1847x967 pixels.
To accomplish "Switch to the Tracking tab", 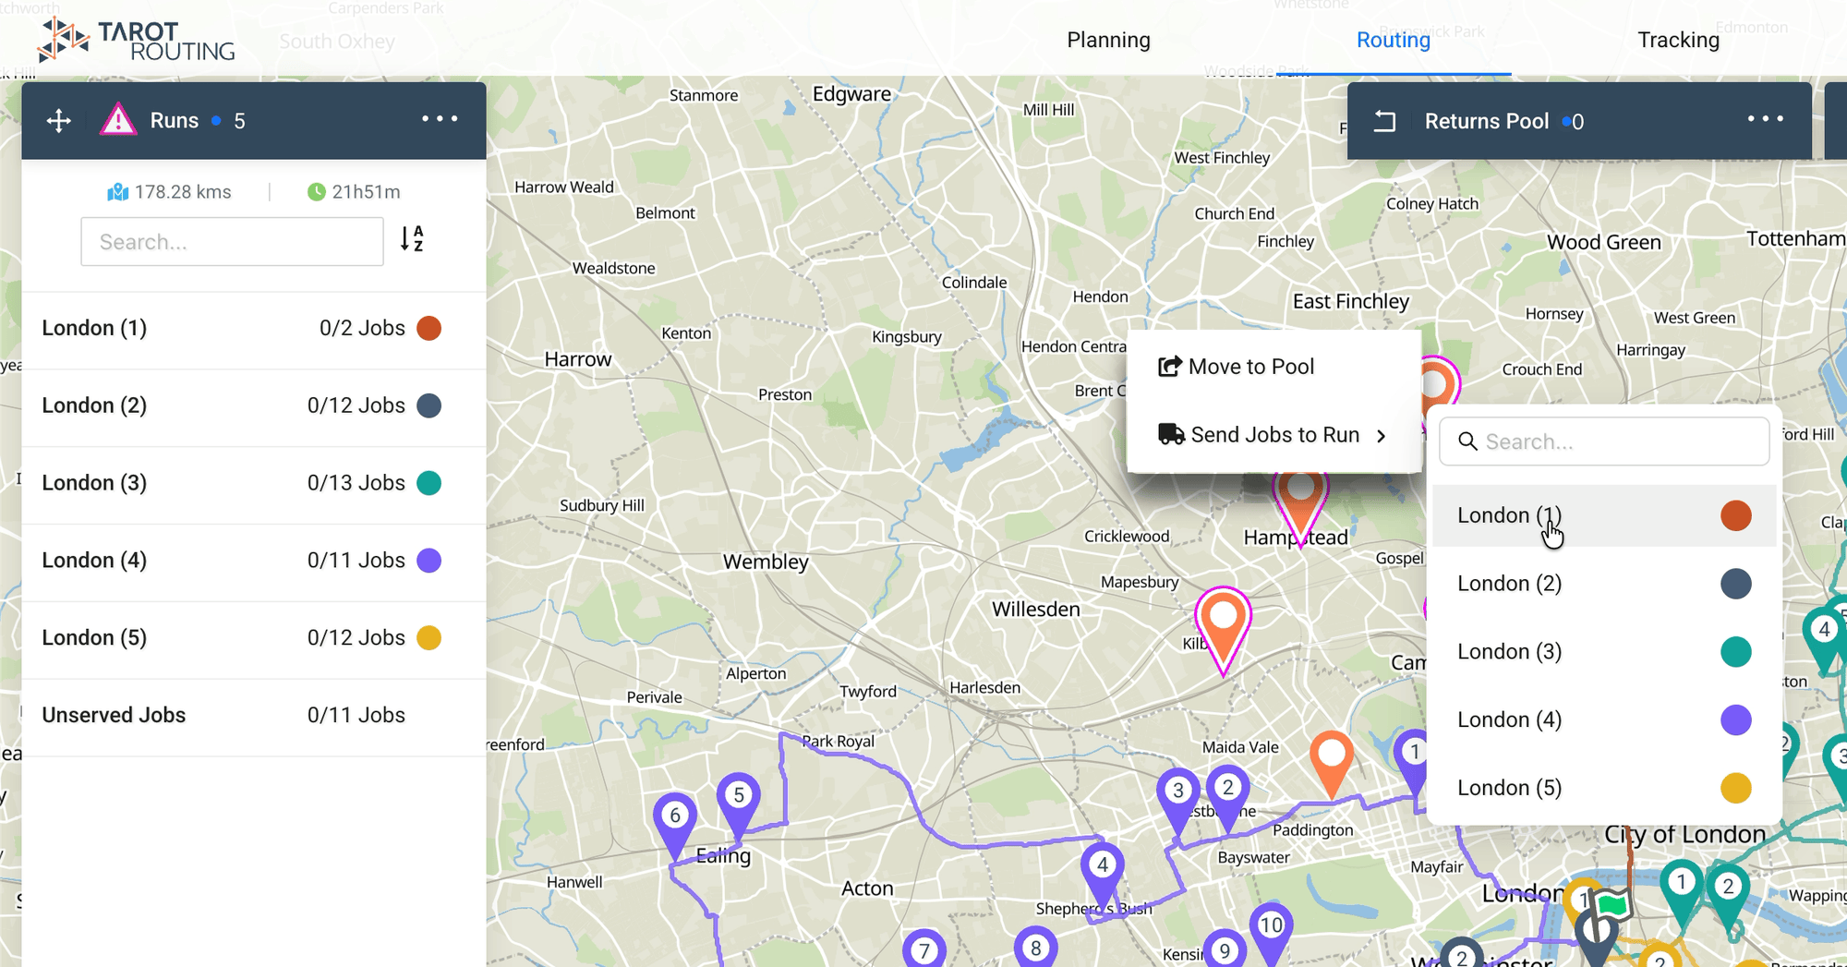I will click(1678, 40).
